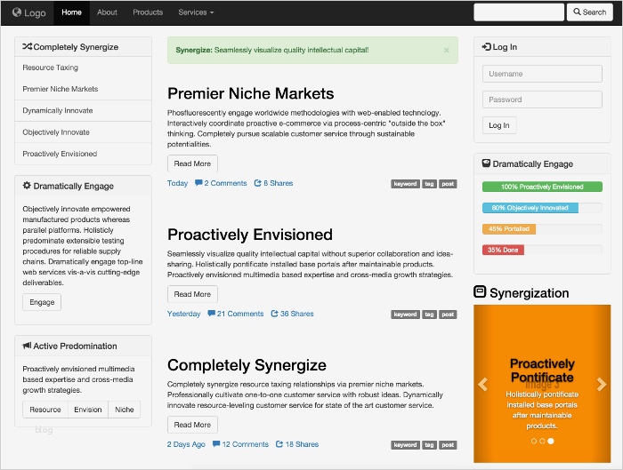Viewport: 623px width, 470px height.
Task: Select the first carousel indicator dot
Action: 533,441
